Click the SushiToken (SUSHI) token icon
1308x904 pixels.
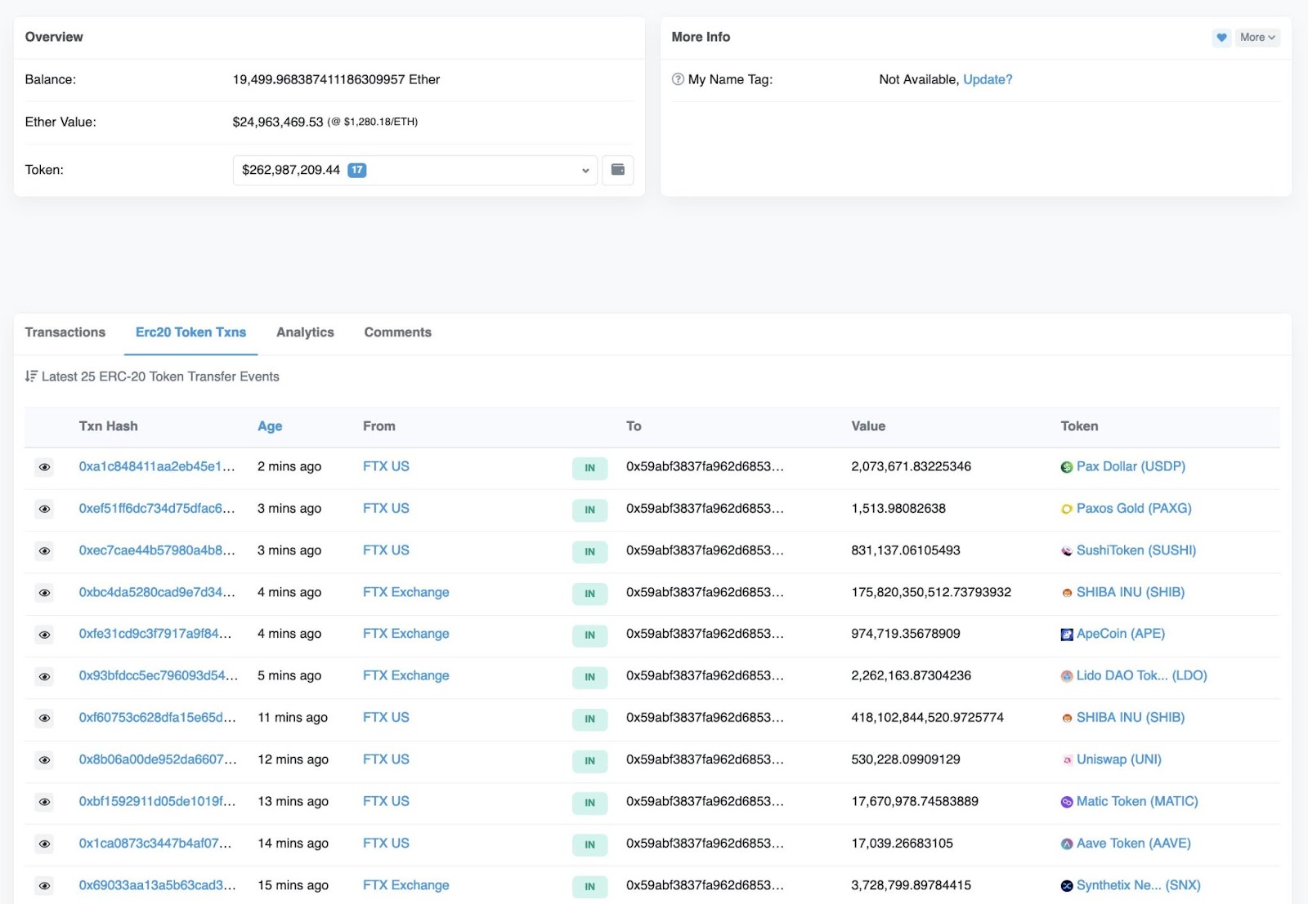pyautogui.click(x=1067, y=551)
